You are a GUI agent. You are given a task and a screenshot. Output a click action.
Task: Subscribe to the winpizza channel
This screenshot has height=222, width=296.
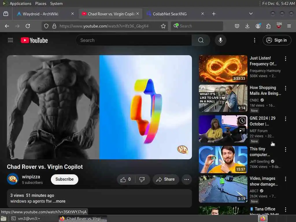(x=64, y=179)
